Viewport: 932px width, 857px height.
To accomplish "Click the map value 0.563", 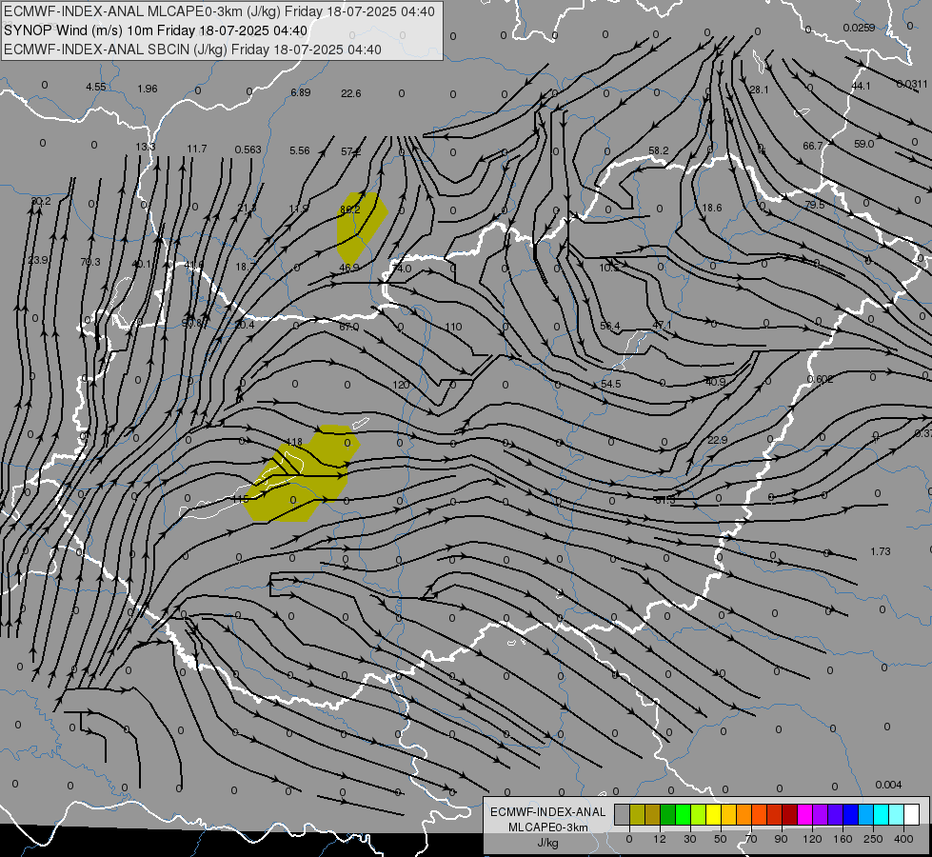I will click(x=248, y=149).
